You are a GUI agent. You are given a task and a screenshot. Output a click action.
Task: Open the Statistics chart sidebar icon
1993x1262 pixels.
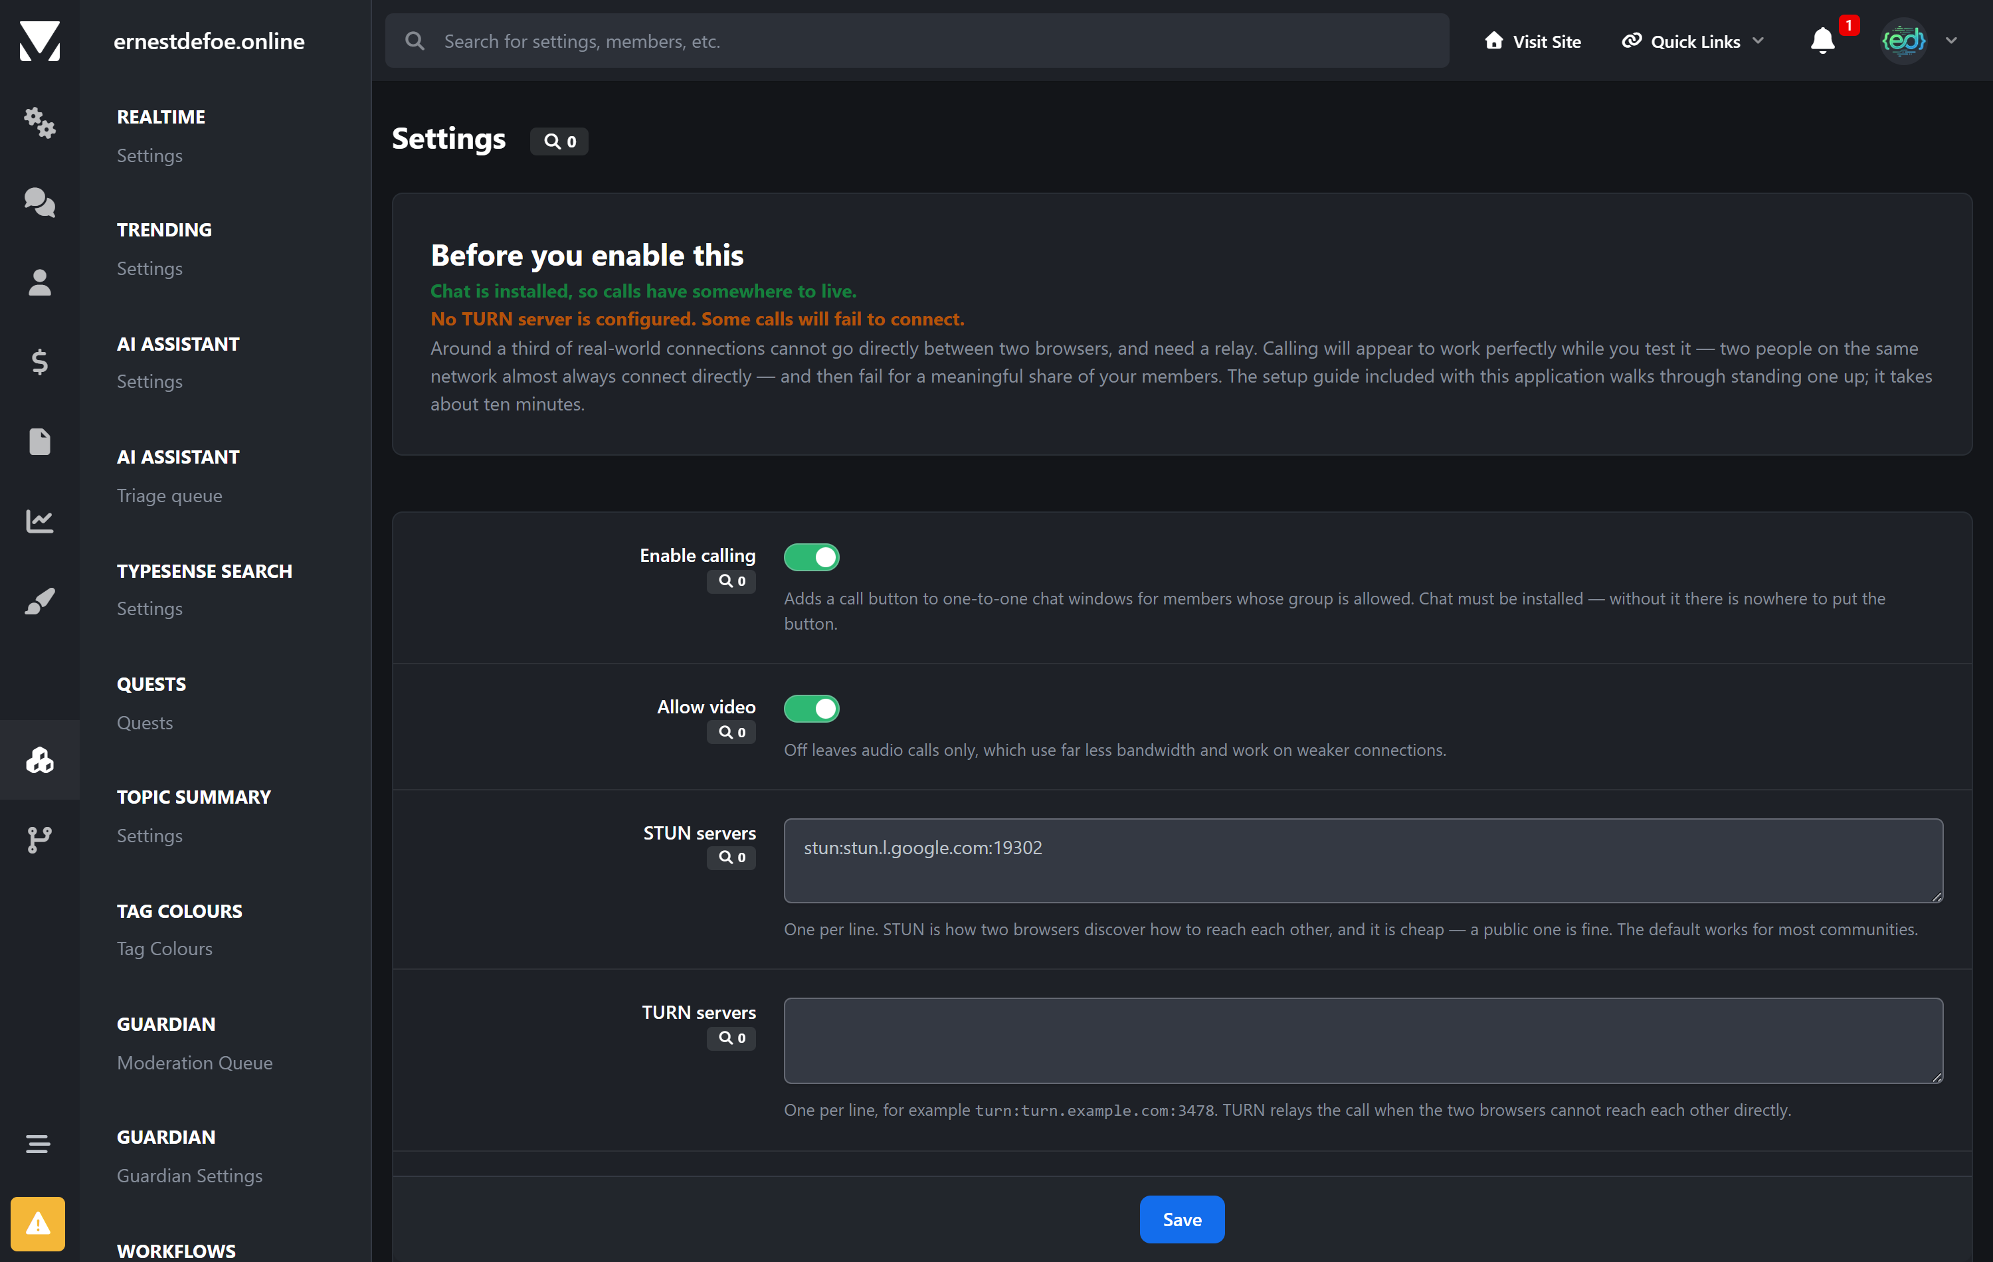[40, 521]
